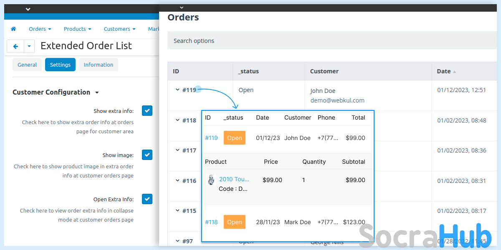Open the dropdown next to back arrow
This screenshot has width=501, height=250.
pyautogui.click(x=29, y=46)
